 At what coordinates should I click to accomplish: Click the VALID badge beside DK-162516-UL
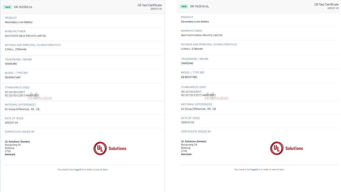click(184, 6)
